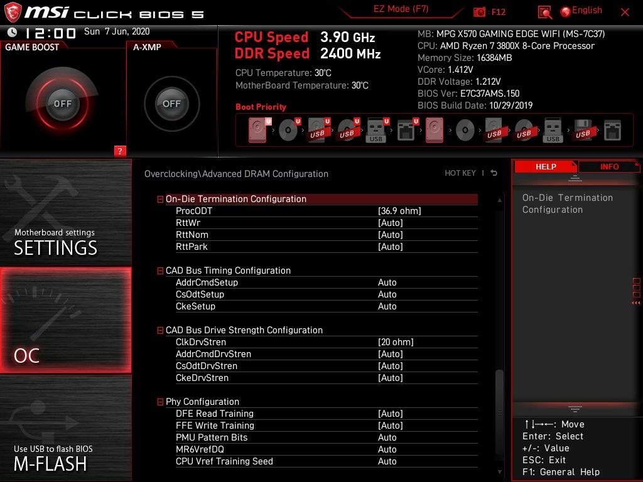Select the legacy USB hard disk boot icon
Image resolution: width=643 pixels, height=482 pixels.
pos(495,130)
